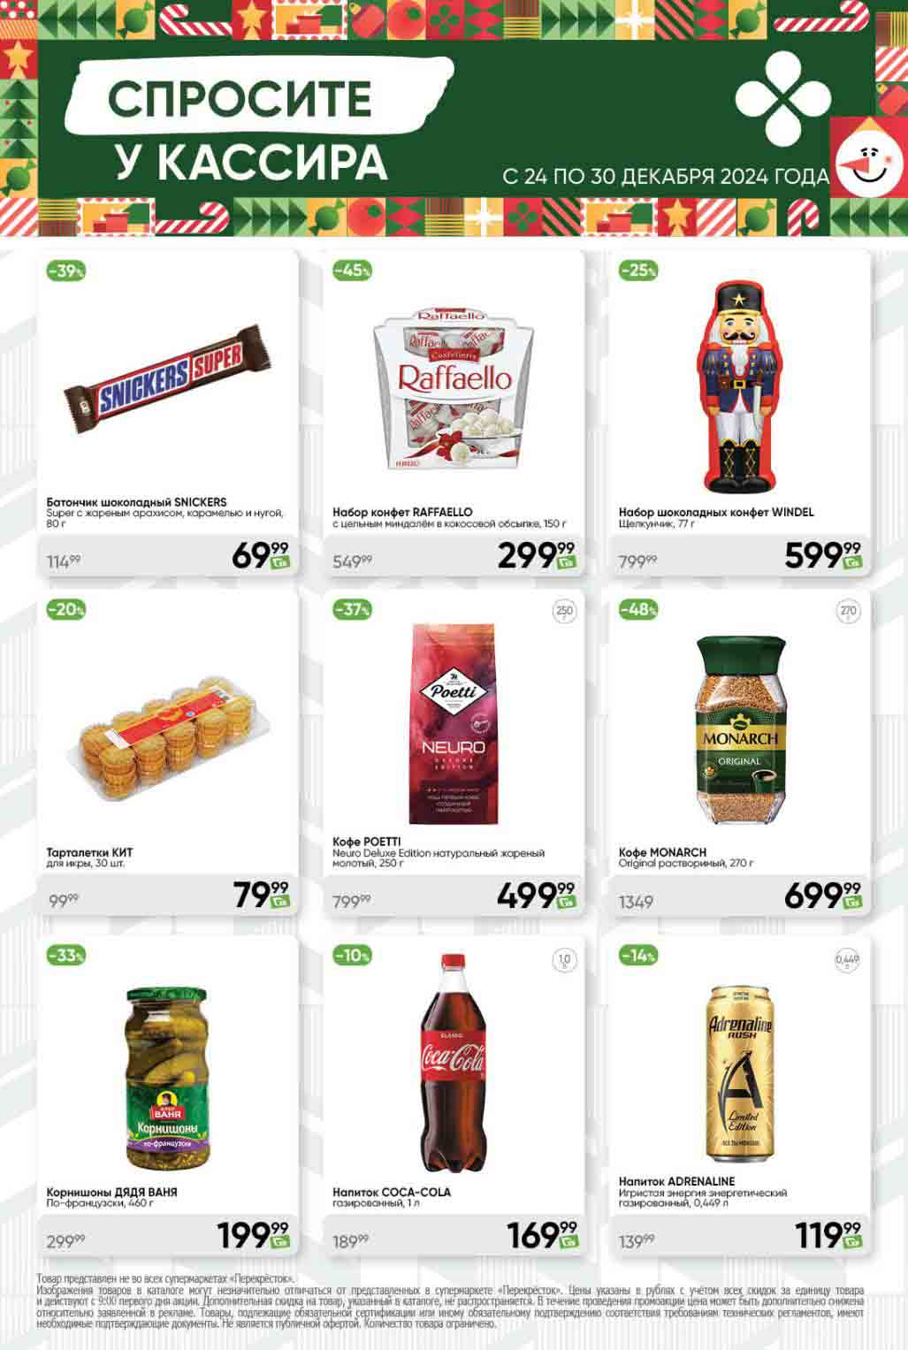Click the promotion dates 24–30 декабря text
This screenshot has height=1350, width=908.
[x=666, y=176]
